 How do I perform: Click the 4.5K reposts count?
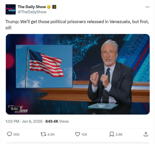(51, 134)
